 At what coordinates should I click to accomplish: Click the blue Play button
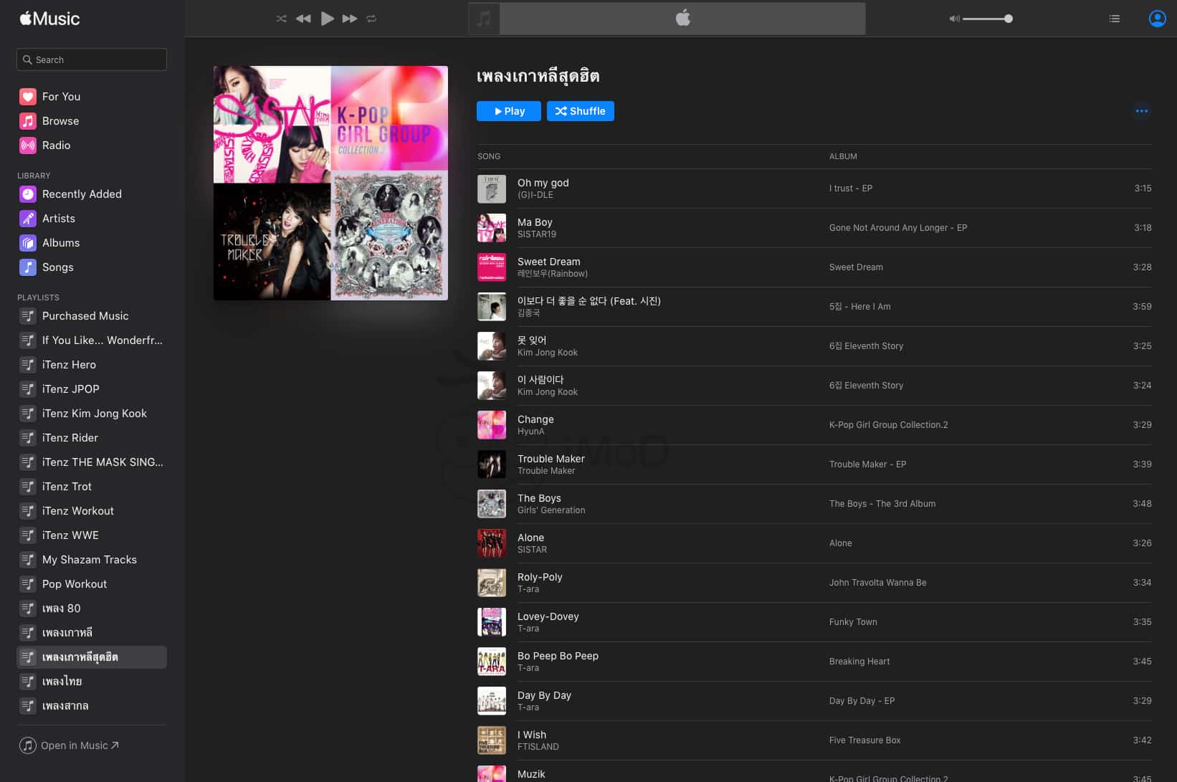(508, 111)
